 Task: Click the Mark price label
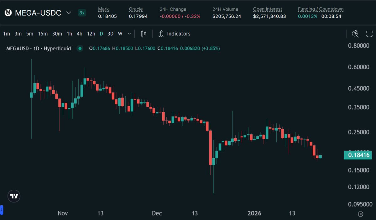point(104,9)
